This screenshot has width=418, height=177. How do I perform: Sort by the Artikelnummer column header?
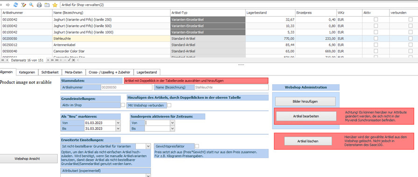pyautogui.click(x=27, y=13)
